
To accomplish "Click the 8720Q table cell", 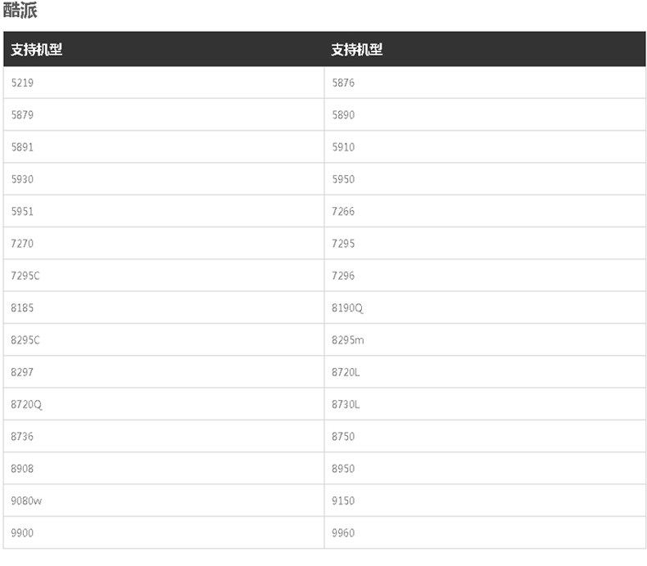I will pyautogui.click(x=26, y=404).
